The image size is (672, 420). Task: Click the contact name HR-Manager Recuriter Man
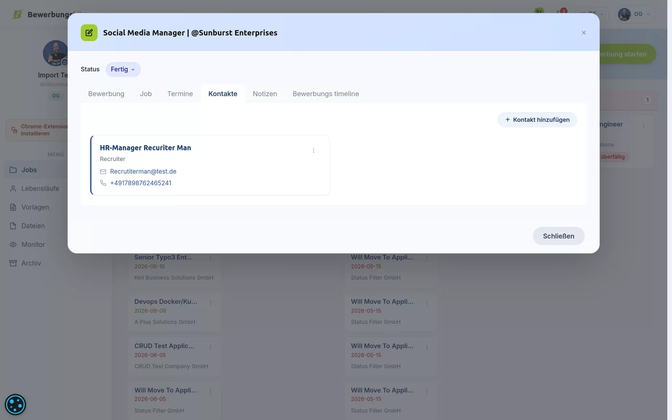[x=145, y=148]
